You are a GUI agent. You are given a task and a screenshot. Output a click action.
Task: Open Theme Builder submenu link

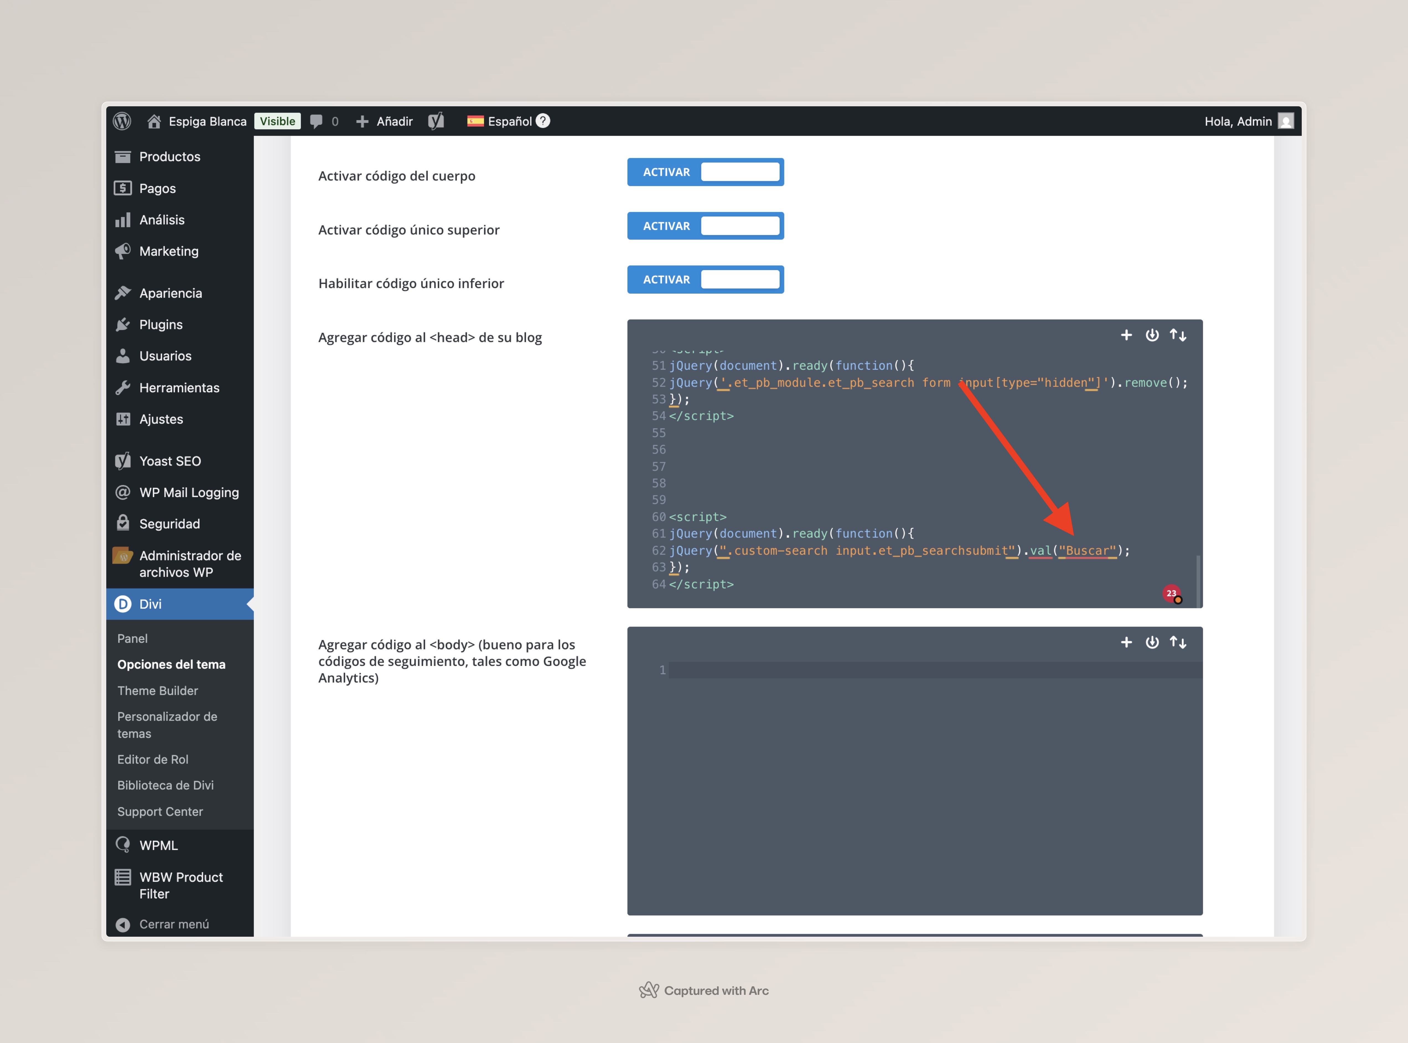coord(158,691)
